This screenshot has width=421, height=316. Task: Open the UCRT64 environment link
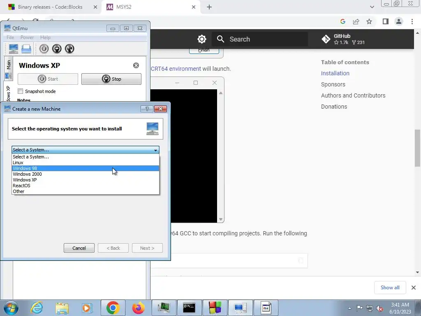tap(176, 69)
